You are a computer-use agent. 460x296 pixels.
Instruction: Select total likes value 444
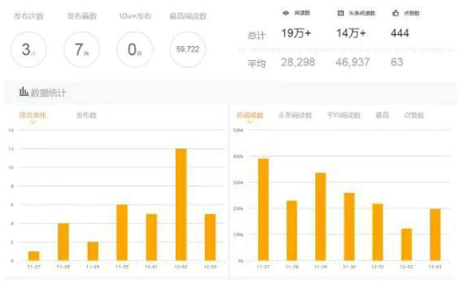tap(400, 33)
